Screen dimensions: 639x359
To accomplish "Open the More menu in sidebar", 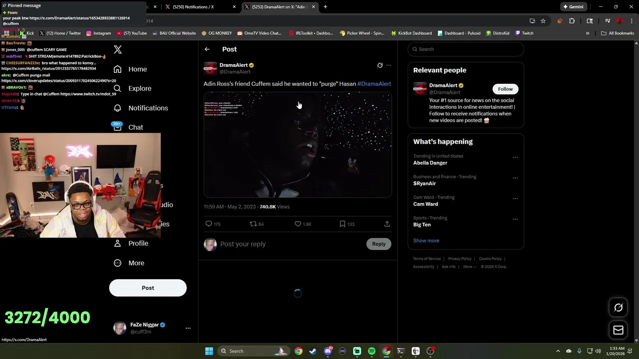I will click(129, 263).
